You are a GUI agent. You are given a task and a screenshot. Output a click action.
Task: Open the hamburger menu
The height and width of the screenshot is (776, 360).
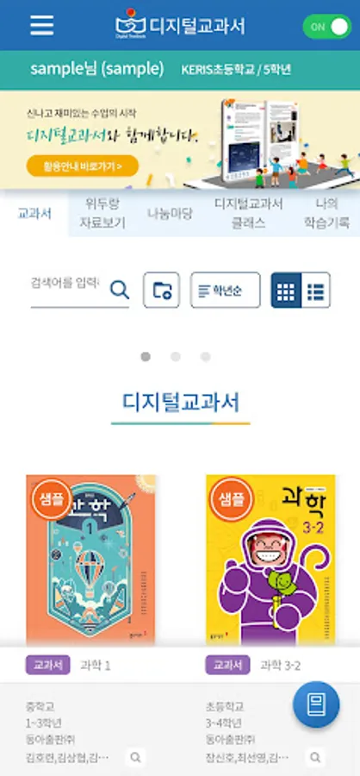[x=42, y=25]
